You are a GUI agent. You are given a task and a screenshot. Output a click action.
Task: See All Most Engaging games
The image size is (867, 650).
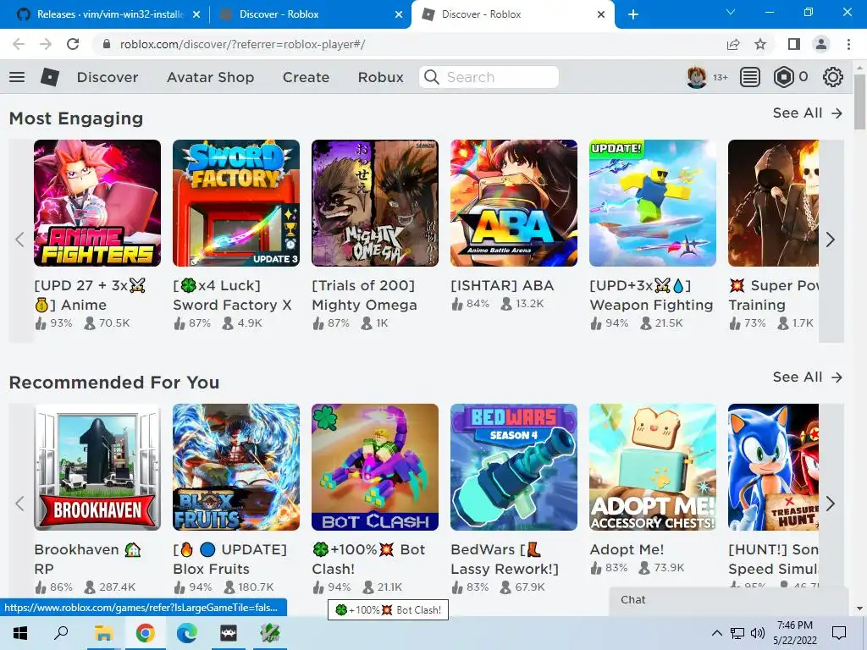click(807, 113)
